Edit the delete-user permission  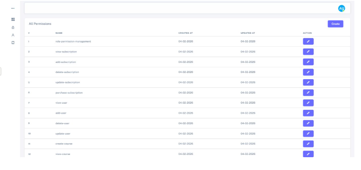point(308,123)
